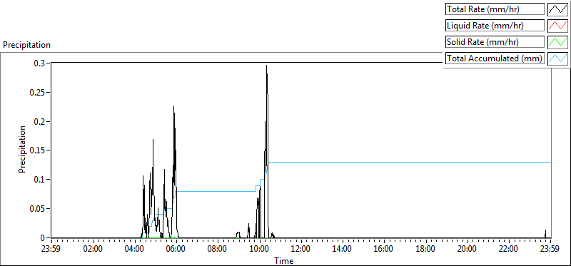Click the Time X-axis title
This screenshot has height=266, width=571.
[283, 261]
